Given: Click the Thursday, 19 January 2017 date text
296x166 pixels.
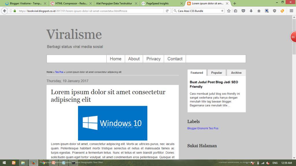Looking at the screenshot, I should pos(67,81).
